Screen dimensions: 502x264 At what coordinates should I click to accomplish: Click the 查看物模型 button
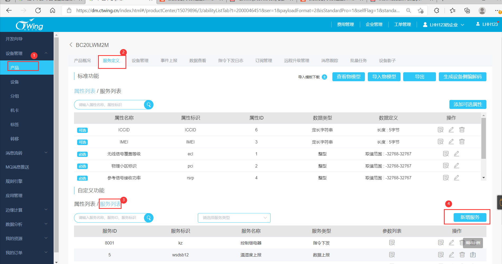[348, 77]
